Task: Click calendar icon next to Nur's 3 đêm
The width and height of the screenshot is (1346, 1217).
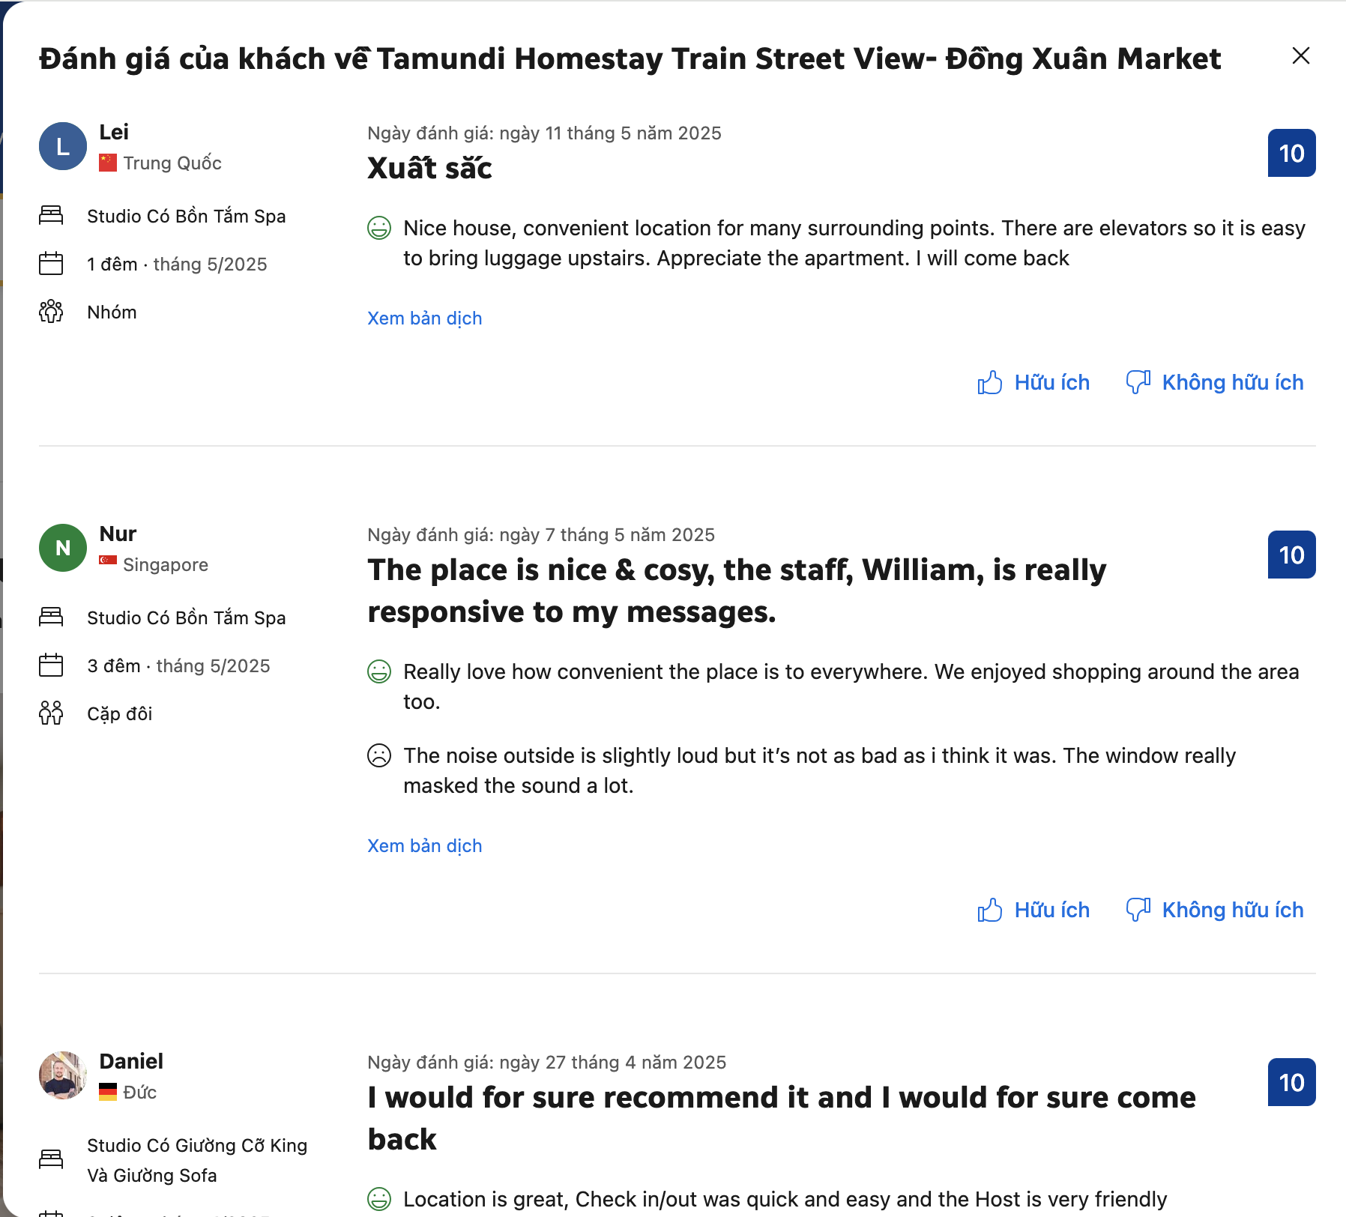Action: click(x=51, y=665)
